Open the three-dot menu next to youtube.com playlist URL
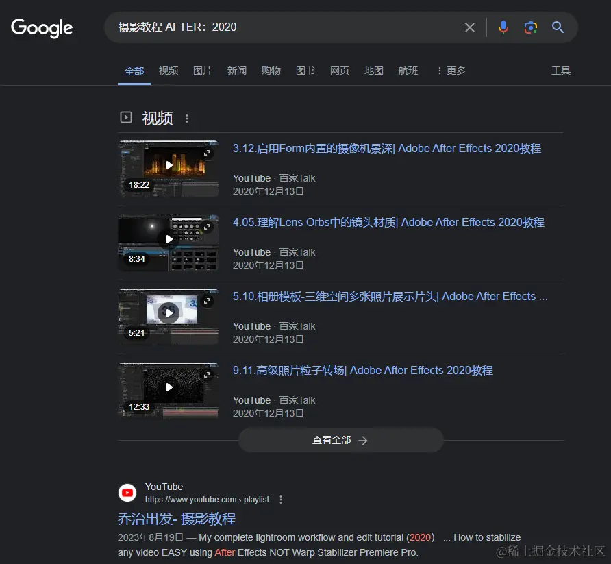 click(x=281, y=500)
